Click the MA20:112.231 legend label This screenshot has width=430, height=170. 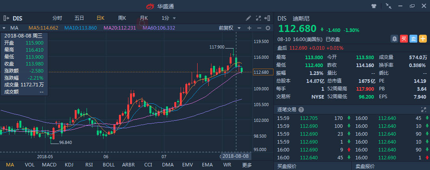pos(120,28)
